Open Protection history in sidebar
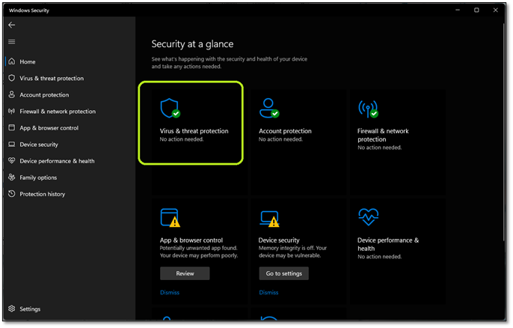The width and height of the screenshot is (513, 328). (42, 194)
